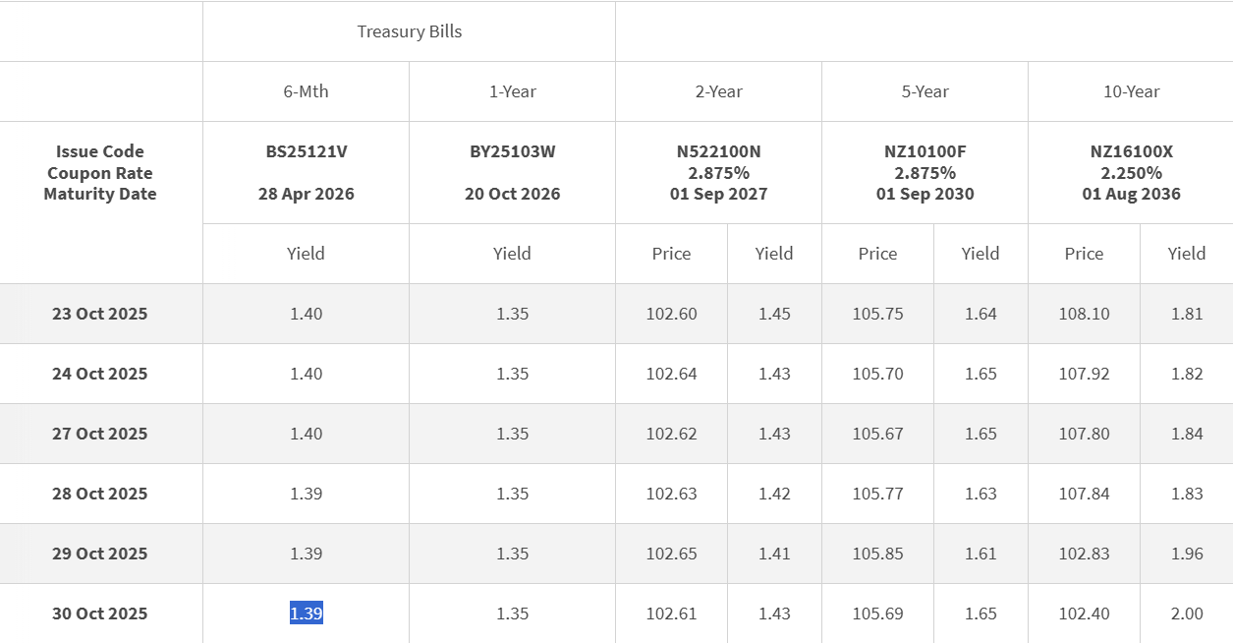Select the 1.45 yield for N522100N
The width and height of the screenshot is (1233, 643).
pos(773,313)
